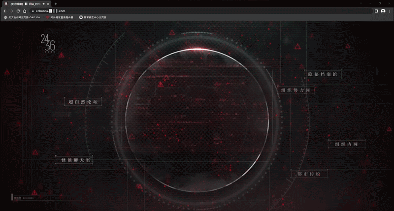Open the 隐秘档案馆 section
This screenshot has width=394, height=211.
click(323, 74)
